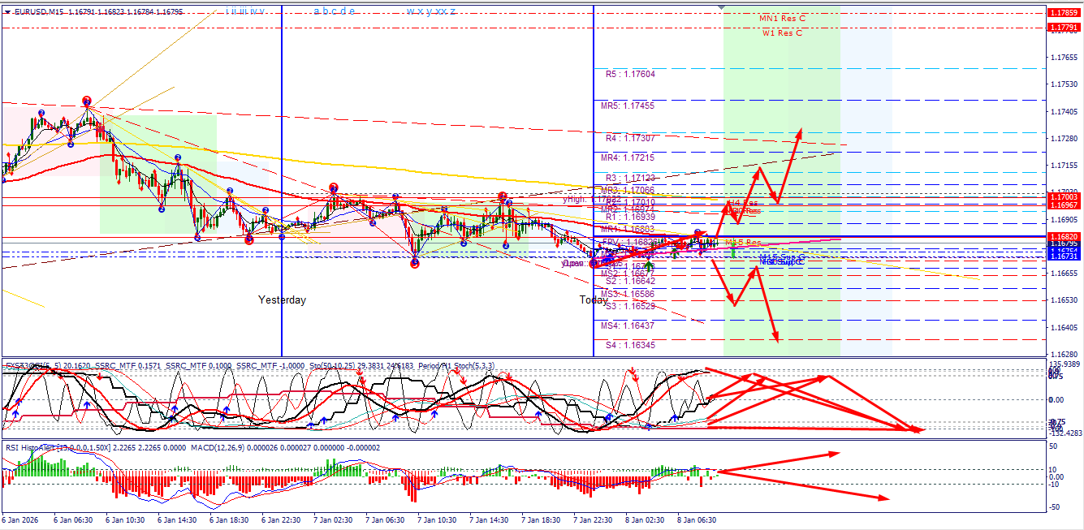Click the '6 Jan 18:30' time label
The width and height of the screenshot is (1084, 530).
[229, 519]
